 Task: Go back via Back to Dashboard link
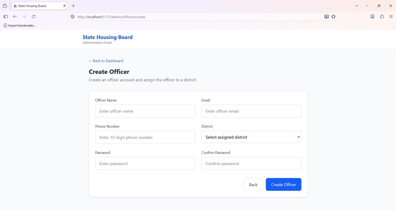(x=106, y=61)
